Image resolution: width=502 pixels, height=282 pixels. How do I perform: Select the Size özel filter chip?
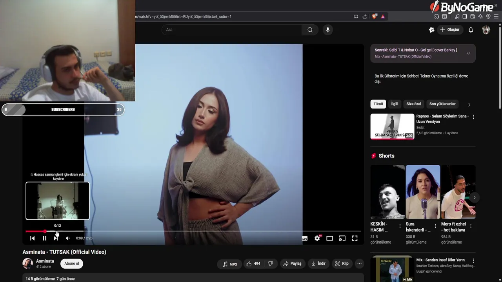point(414,104)
